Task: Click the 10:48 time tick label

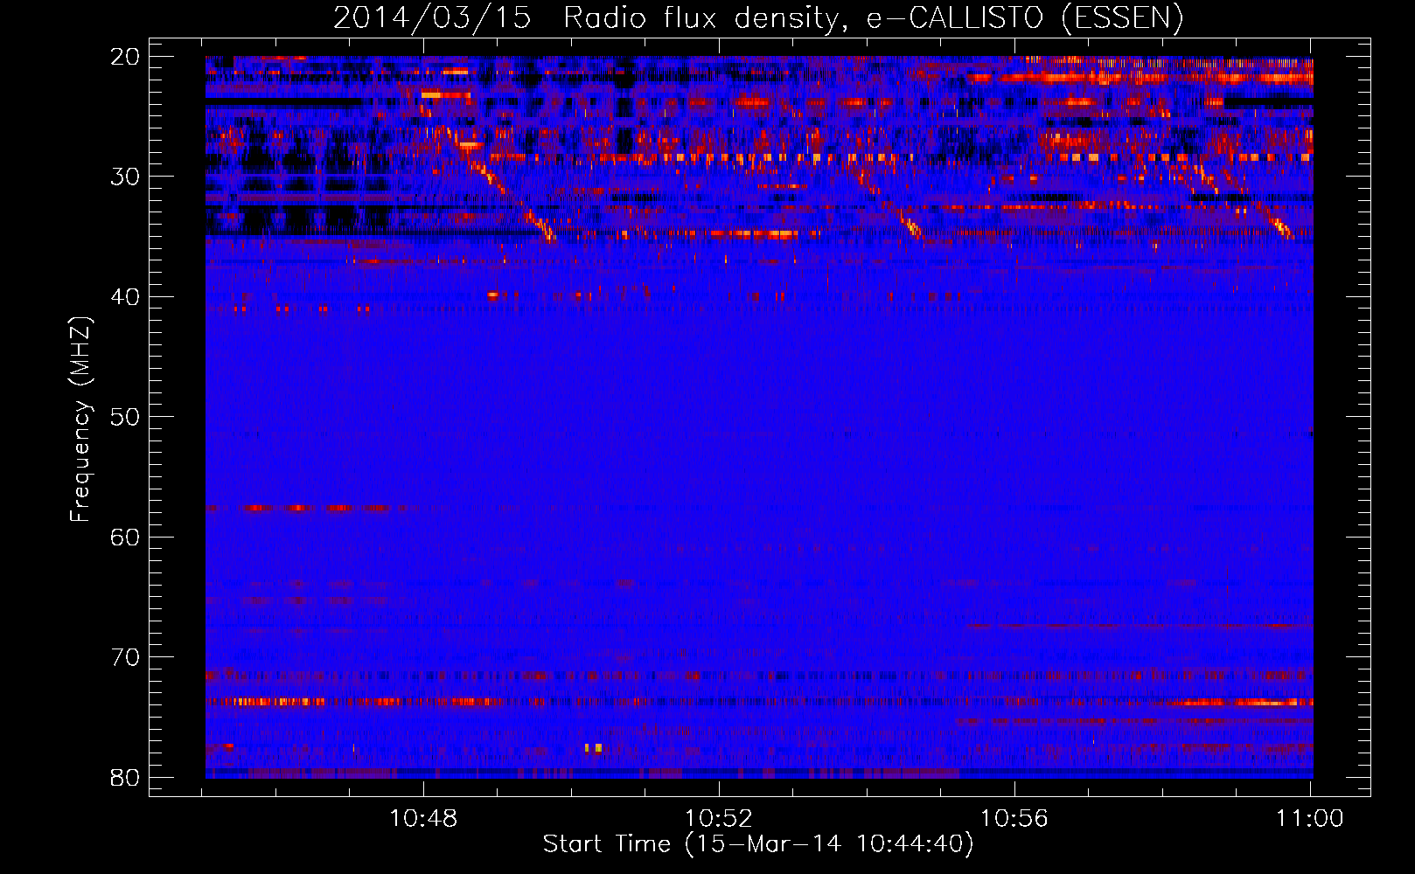Action: click(423, 819)
